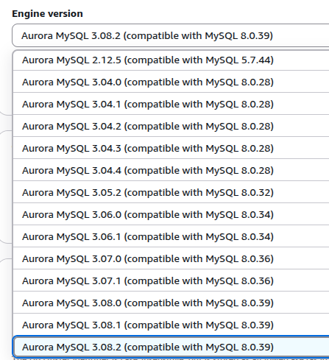Click the Engine version label
The height and width of the screenshot is (360, 329).
(x=47, y=14)
